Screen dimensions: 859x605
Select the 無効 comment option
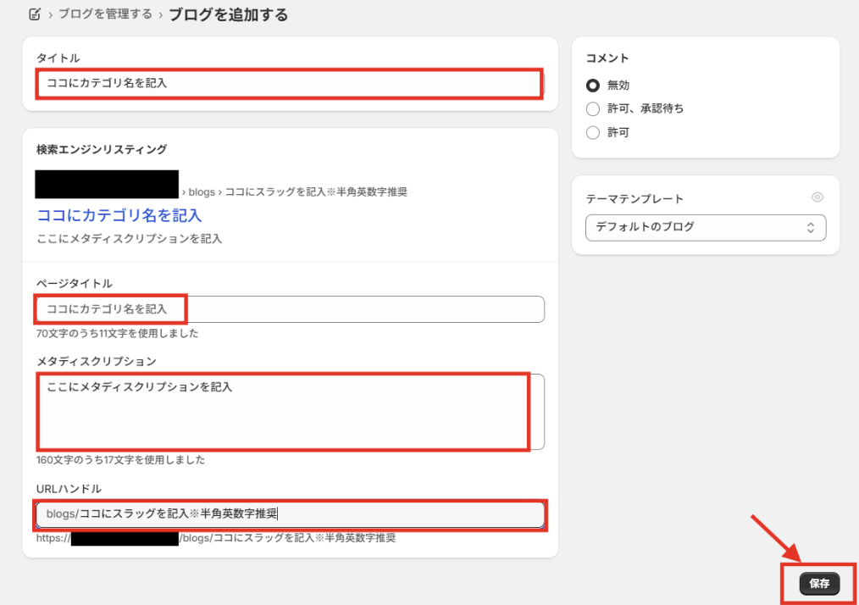[593, 86]
